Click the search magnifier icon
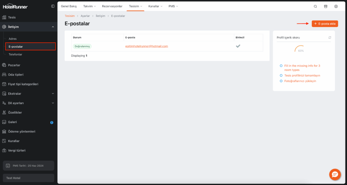Screen dimensions: 347x185 pyautogui.click(x=315, y=6)
